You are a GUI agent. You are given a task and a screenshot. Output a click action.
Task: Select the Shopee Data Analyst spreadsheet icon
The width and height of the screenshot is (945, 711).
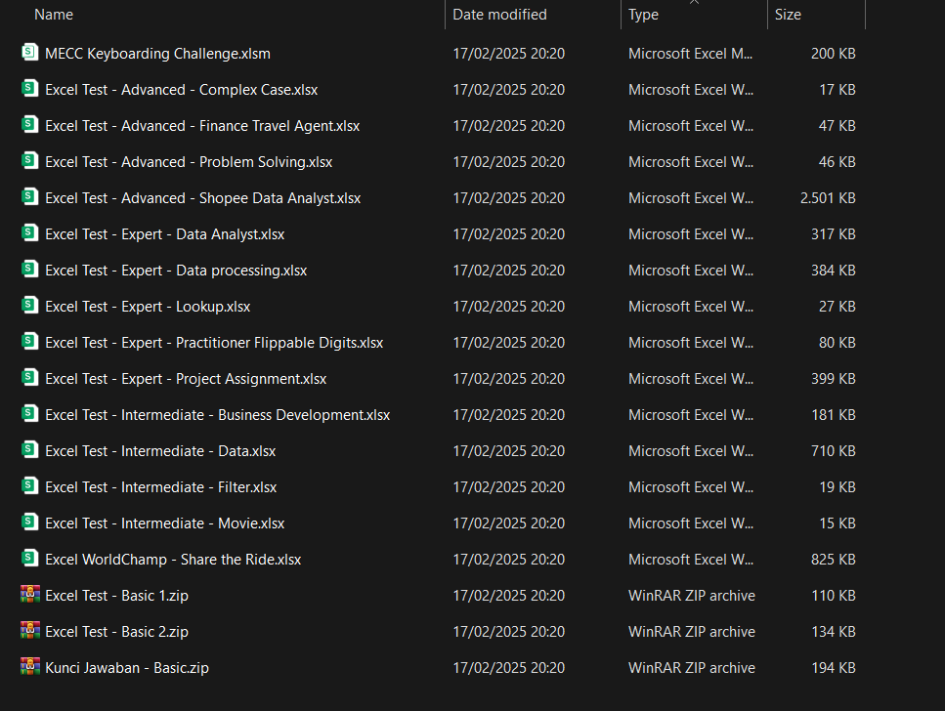coord(30,197)
